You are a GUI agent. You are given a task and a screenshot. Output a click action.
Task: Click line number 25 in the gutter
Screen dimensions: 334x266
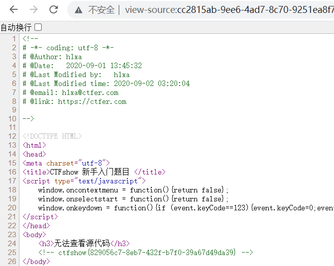pos(12,253)
